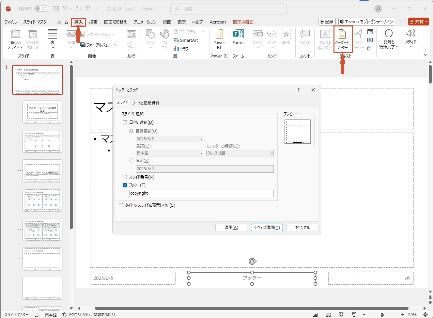Screen dimensions: 433x318
Task: Select the Fixed (固定) radio button
Action: 131,161
